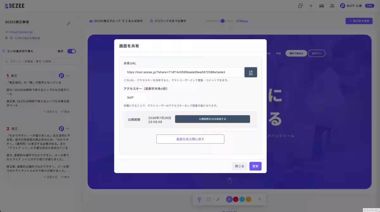Screen dimensions: 380x212
Task: Open the more options menu for comment 1
Action: [x=68, y=76]
